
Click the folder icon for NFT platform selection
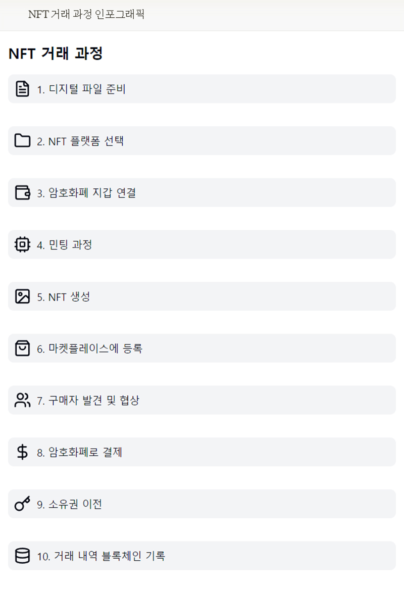pyautogui.click(x=22, y=140)
